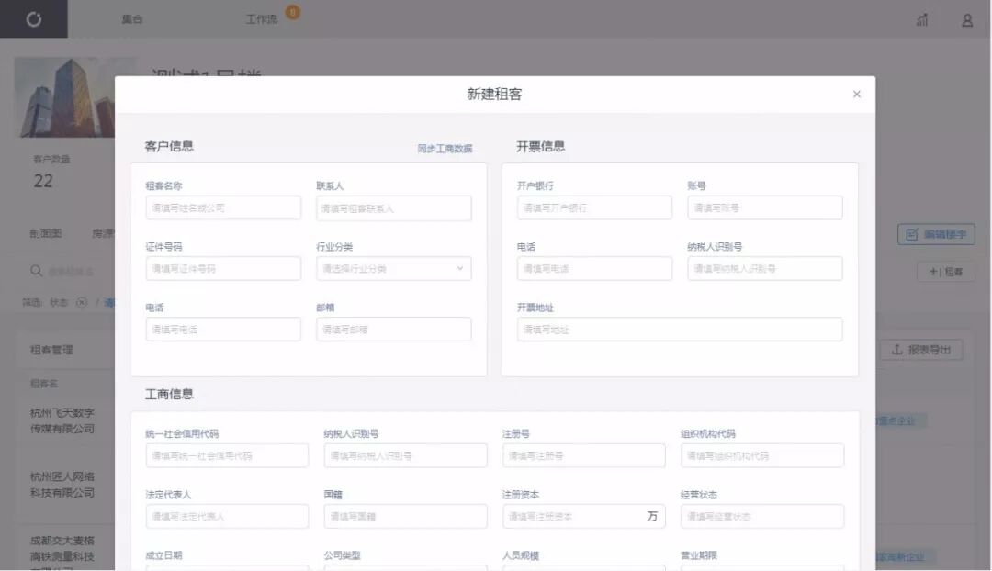Focus the 国籍 input field
This screenshot has height=571, width=992.
coord(406,517)
